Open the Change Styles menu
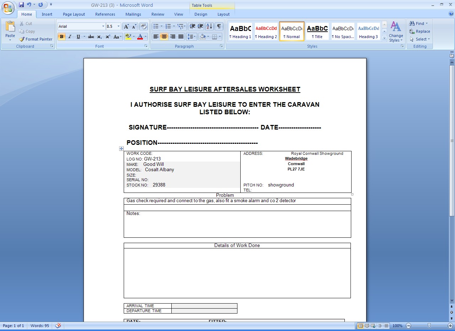 click(x=396, y=32)
